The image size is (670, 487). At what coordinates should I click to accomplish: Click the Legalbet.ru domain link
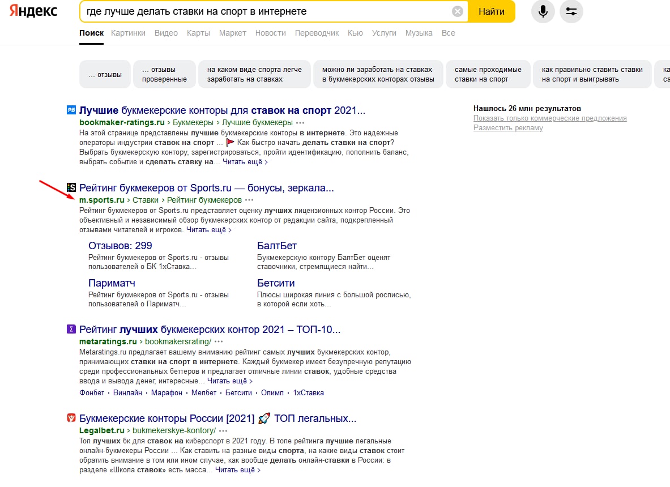102,430
